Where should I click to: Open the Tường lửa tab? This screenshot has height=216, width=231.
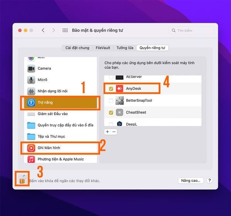(125, 48)
